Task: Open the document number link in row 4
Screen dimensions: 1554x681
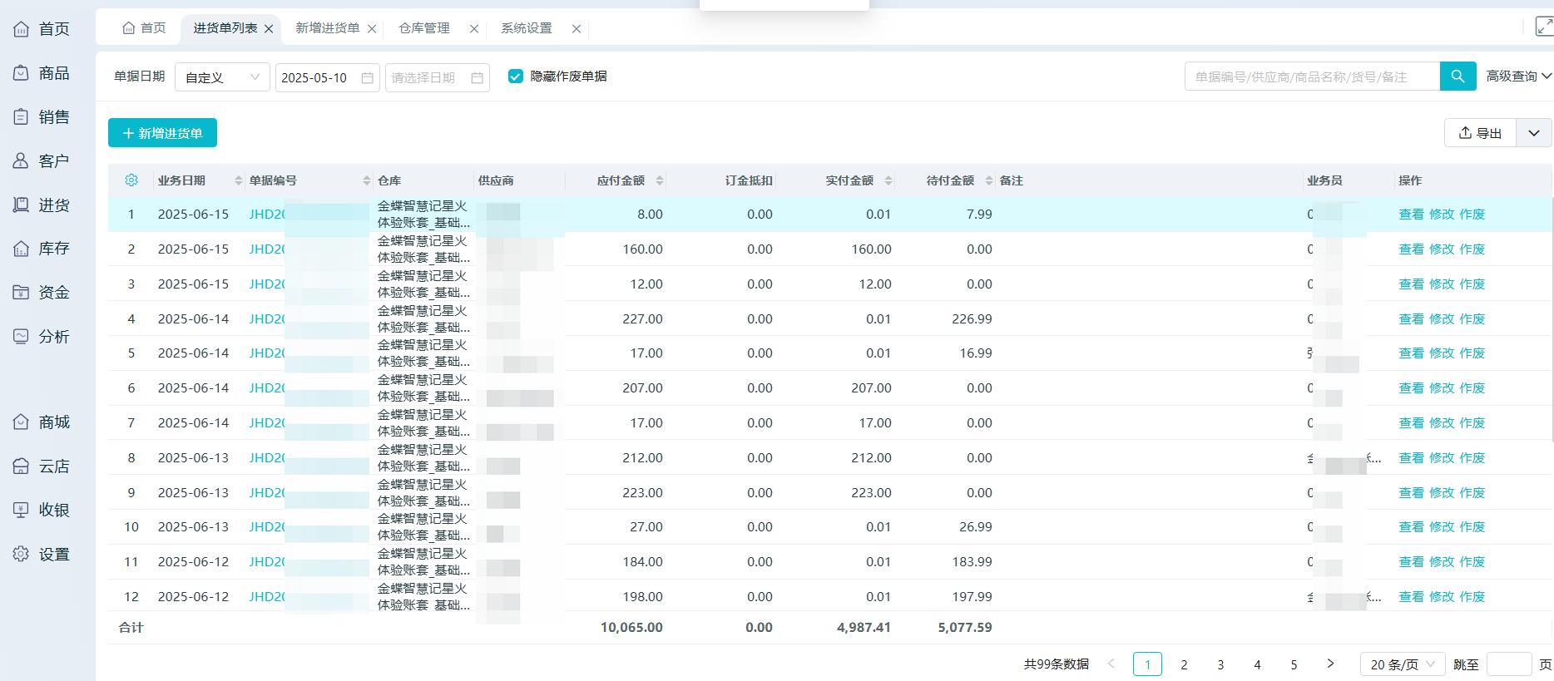Action: click(x=267, y=319)
